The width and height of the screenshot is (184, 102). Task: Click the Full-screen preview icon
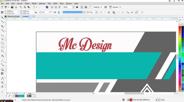pyautogui.click(x=77, y=7)
